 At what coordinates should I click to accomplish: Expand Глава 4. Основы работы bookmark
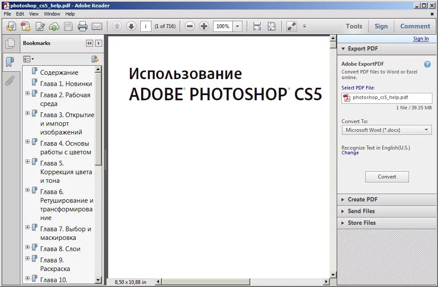[x=27, y=141]
